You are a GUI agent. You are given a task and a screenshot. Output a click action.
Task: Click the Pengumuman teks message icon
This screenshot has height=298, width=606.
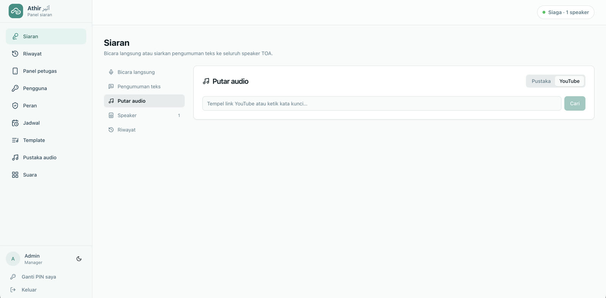111,86
